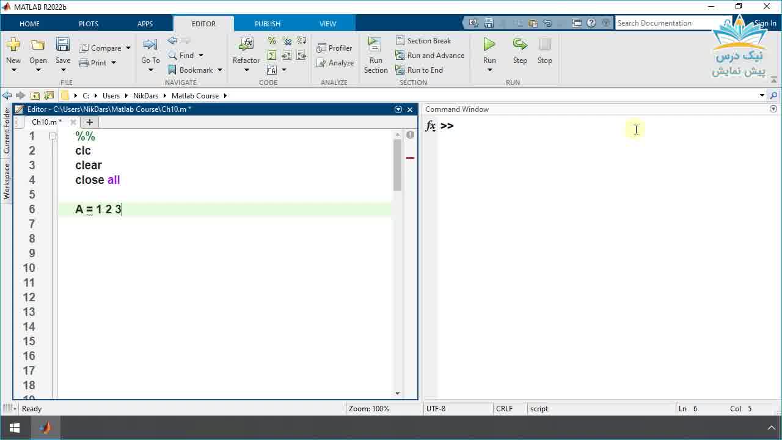The width and height of the screenshot is (782, 440).
Task: Click the increase indent icon
Action: click(287, 56)
